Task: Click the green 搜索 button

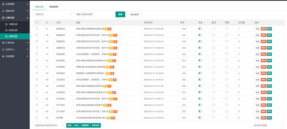Action: 120,14
